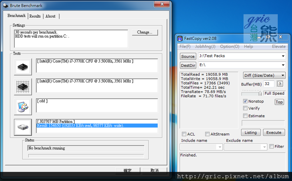Click the 'Full Speed' speed label
The image size is (292, 181).
coord(274,93)
